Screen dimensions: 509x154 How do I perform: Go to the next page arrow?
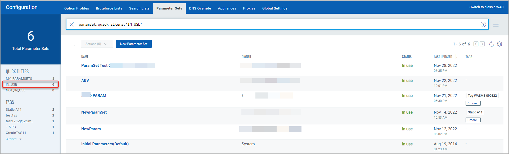(482, 44)
